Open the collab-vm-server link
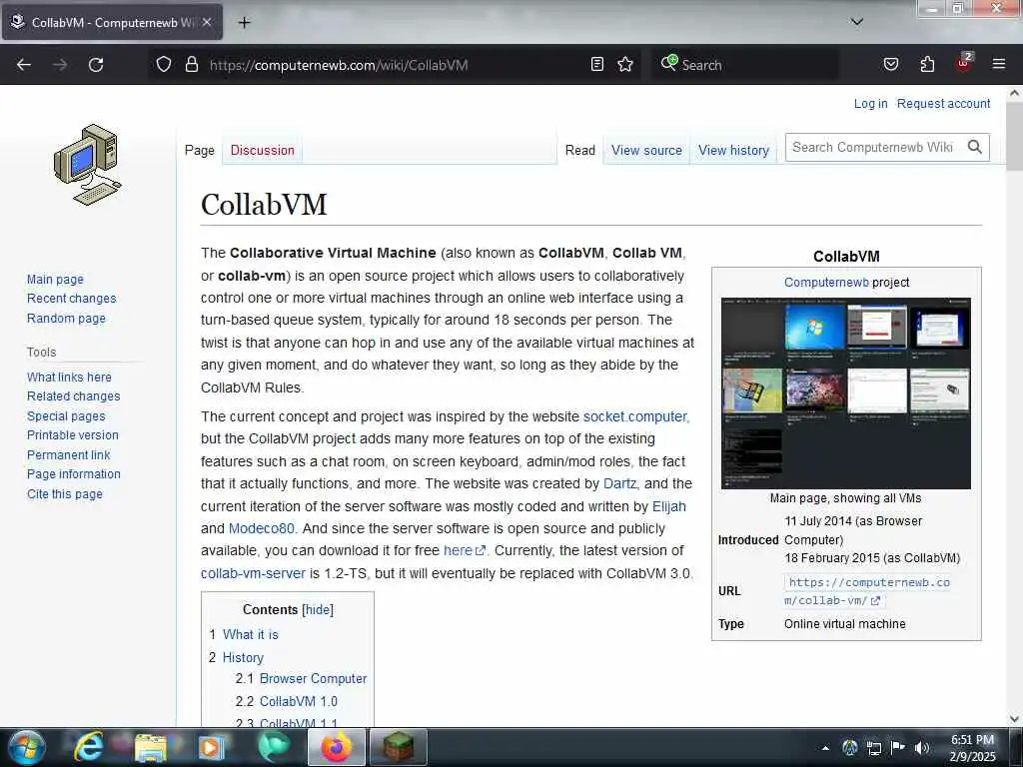The image size is (1023, 767). [x=253, y=574]
